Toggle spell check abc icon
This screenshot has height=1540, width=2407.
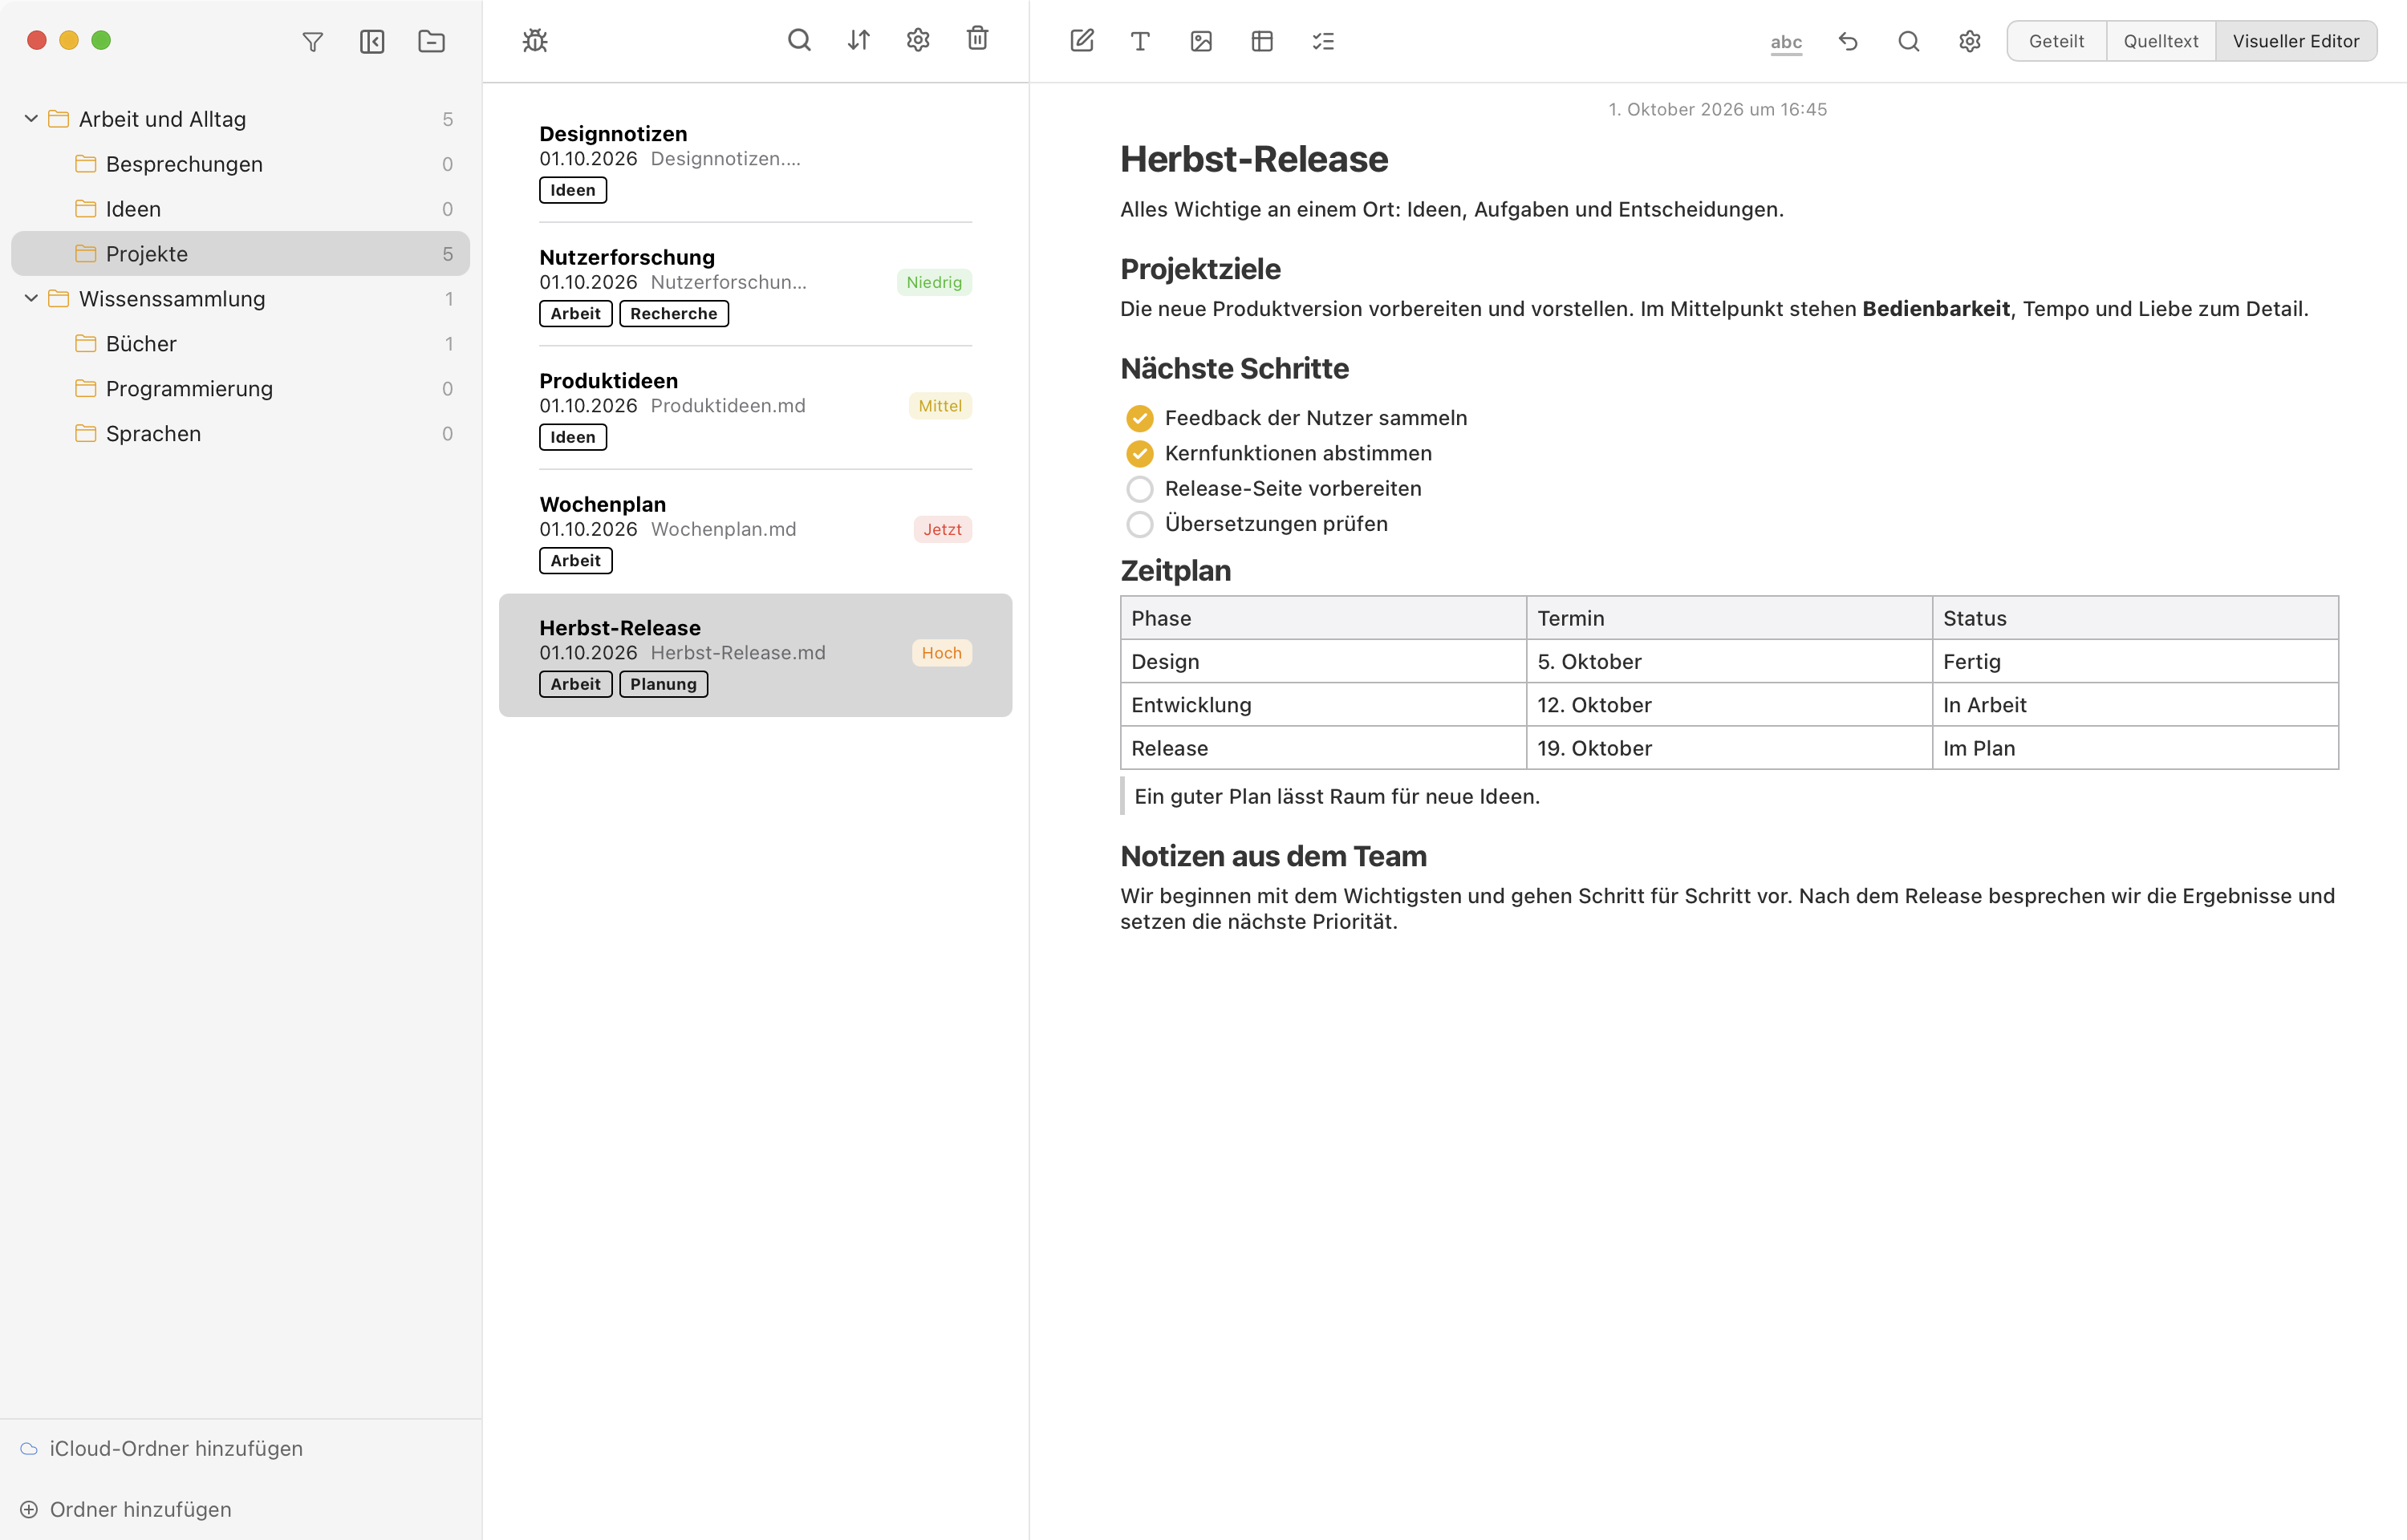point(1786,42)
